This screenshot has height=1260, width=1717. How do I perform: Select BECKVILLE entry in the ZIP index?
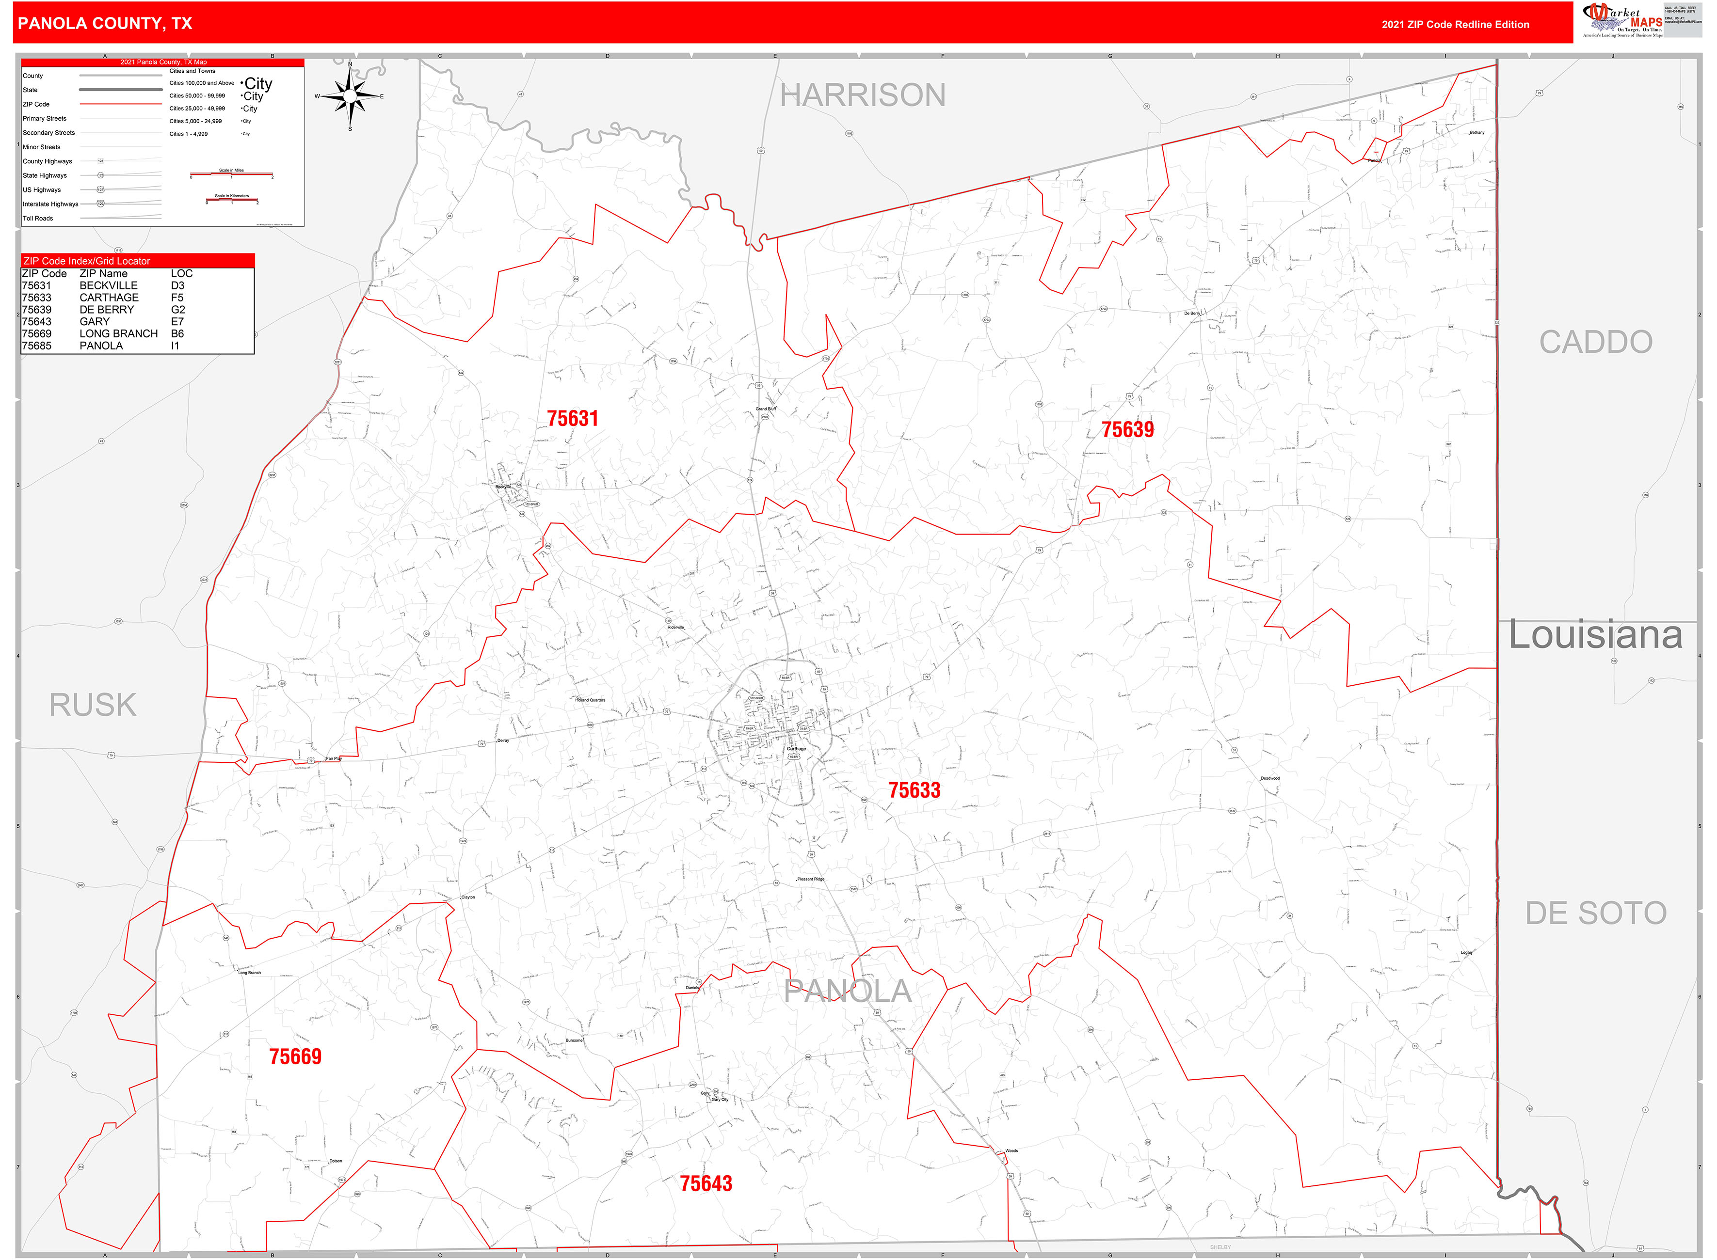[x=109, y=284]
